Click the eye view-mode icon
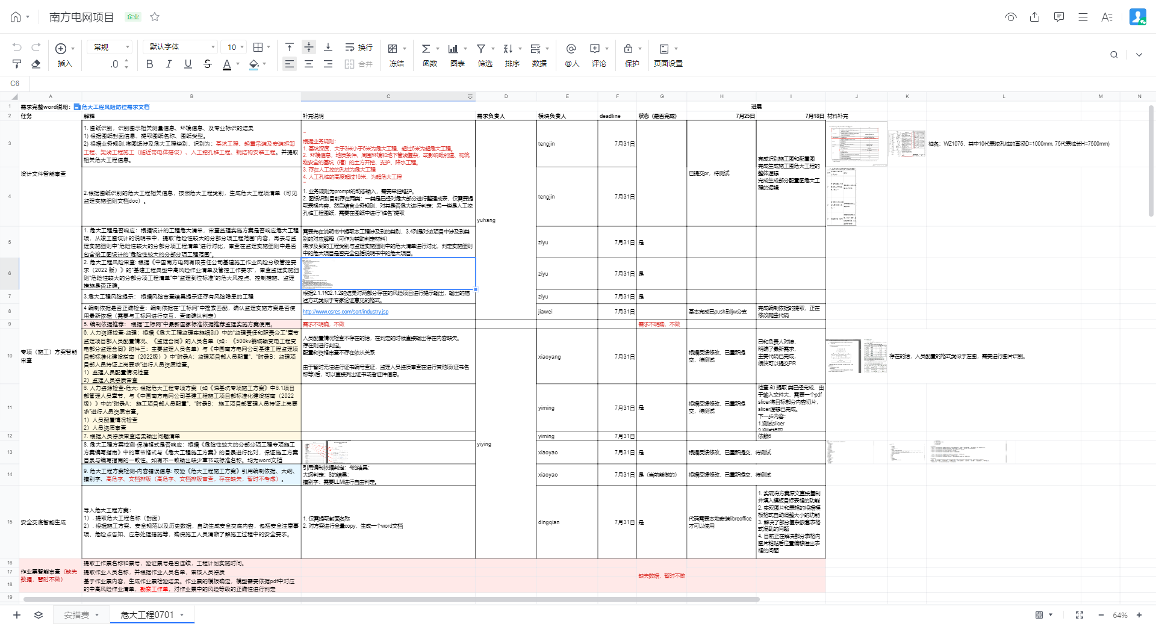 click(x=1011, y=17)
